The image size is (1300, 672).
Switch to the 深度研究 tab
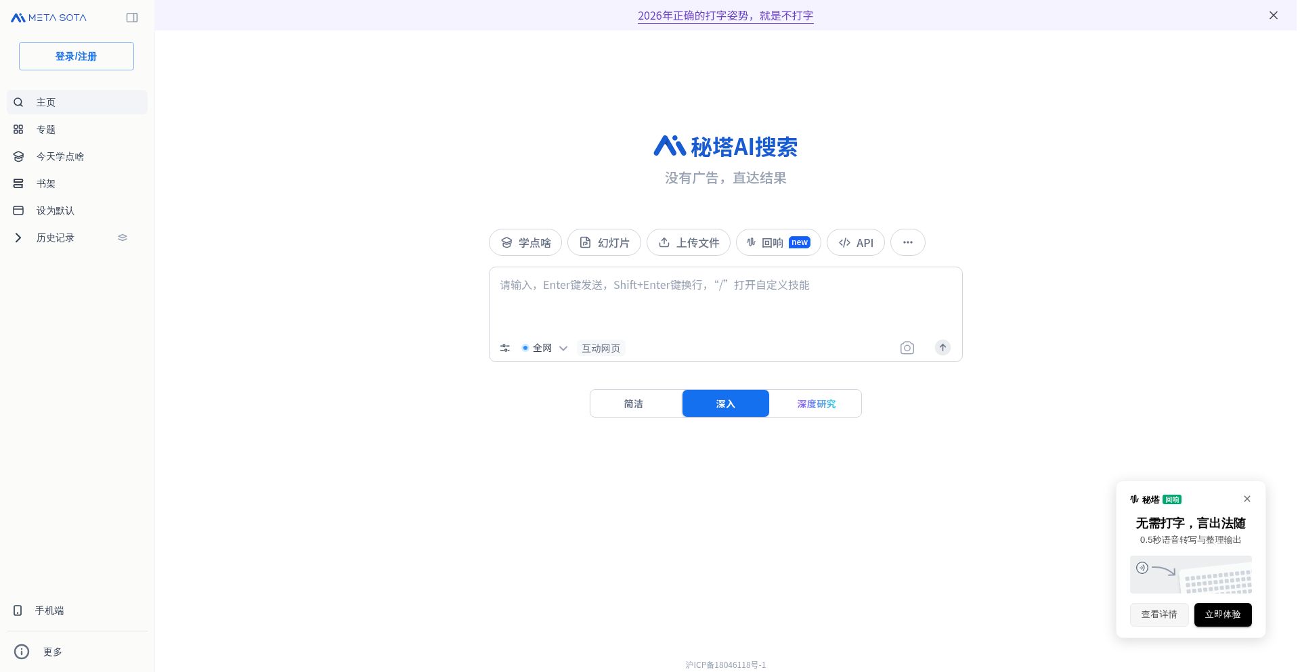817,403
